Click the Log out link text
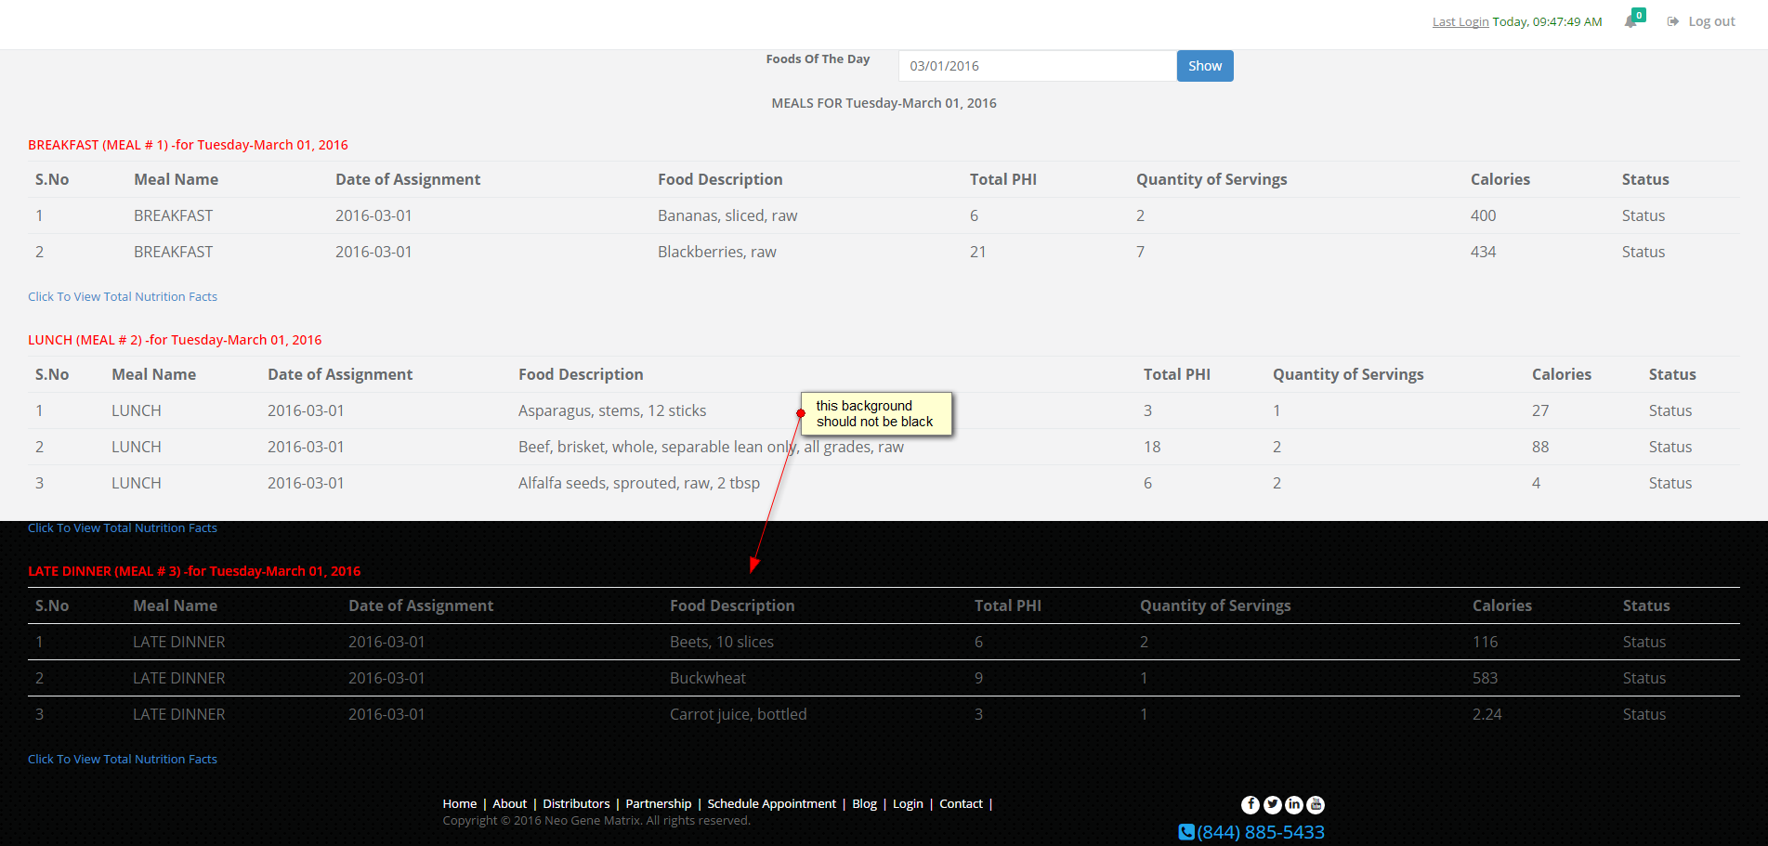This screenshot has height=846, width=1768. [x=1711, y=21]
